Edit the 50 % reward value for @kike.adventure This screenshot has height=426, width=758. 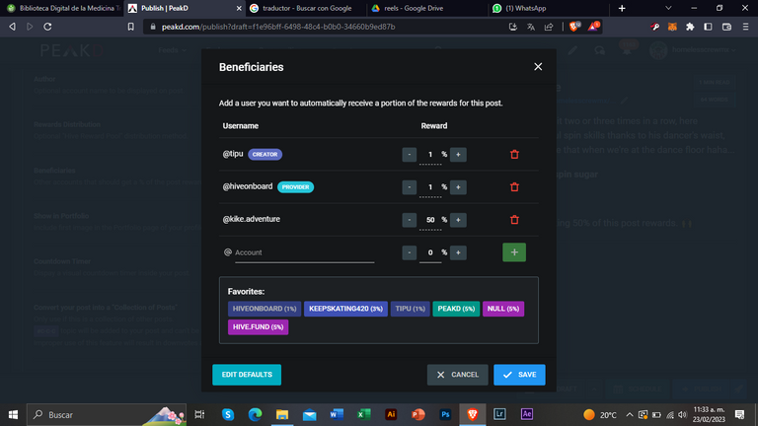(x=430, y=220)
